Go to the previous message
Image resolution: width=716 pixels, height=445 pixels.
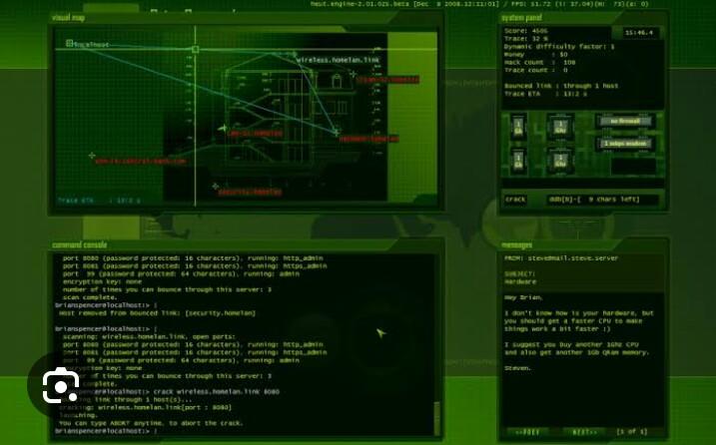527,432
